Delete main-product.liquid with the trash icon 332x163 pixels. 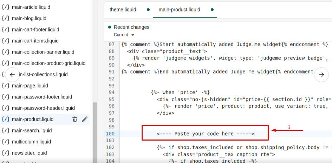[x=75, y=119]
